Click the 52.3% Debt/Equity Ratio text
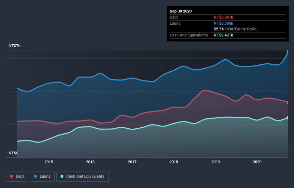The image size is (294, 188). coord(235,29)
